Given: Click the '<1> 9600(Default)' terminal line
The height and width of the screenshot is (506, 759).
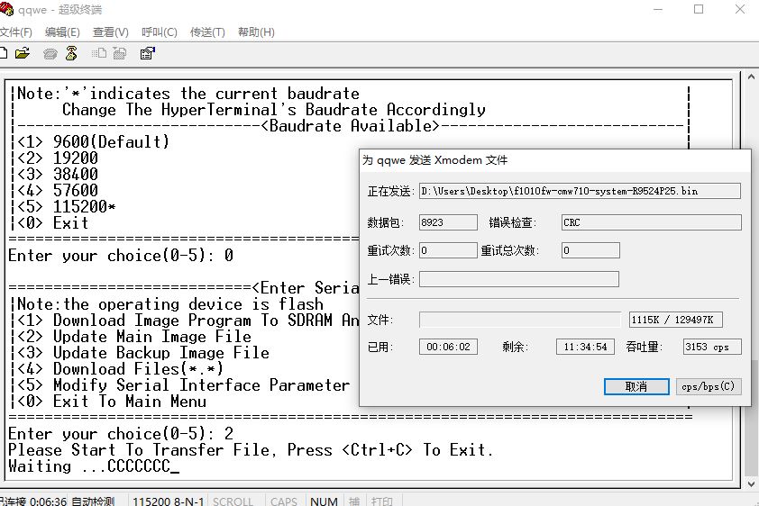Looking at the screenshot, I should click(x=93, y=141).
